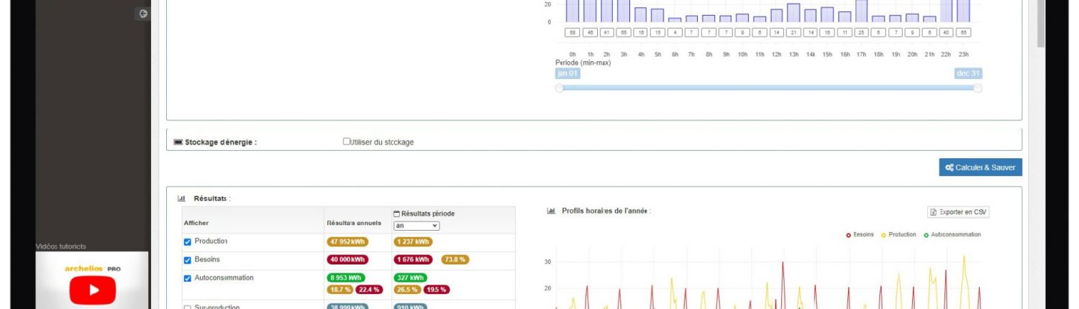Click the hourly value field for 17h

tap(861, 33)
